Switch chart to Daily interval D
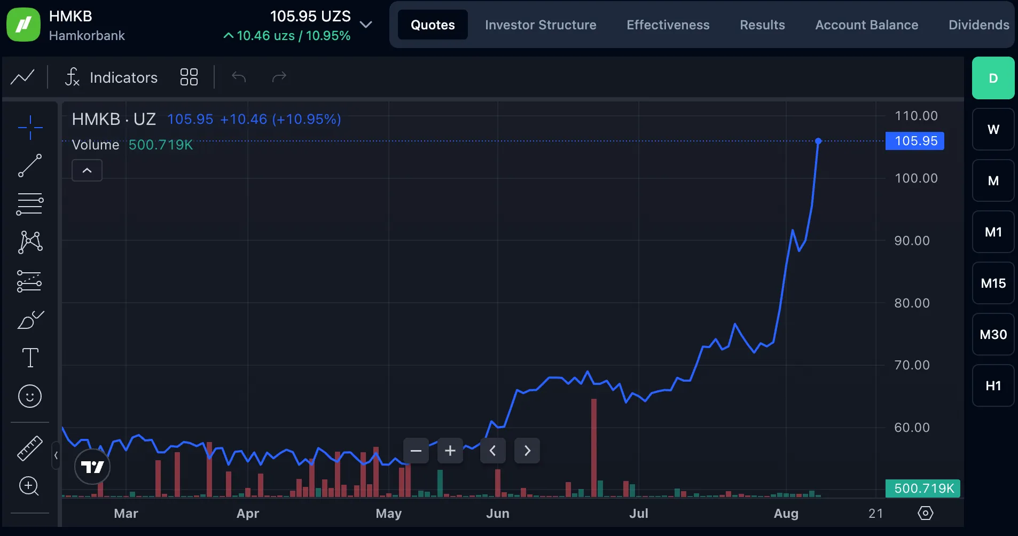Viewport: 1018px width, 536px height. 993,78
